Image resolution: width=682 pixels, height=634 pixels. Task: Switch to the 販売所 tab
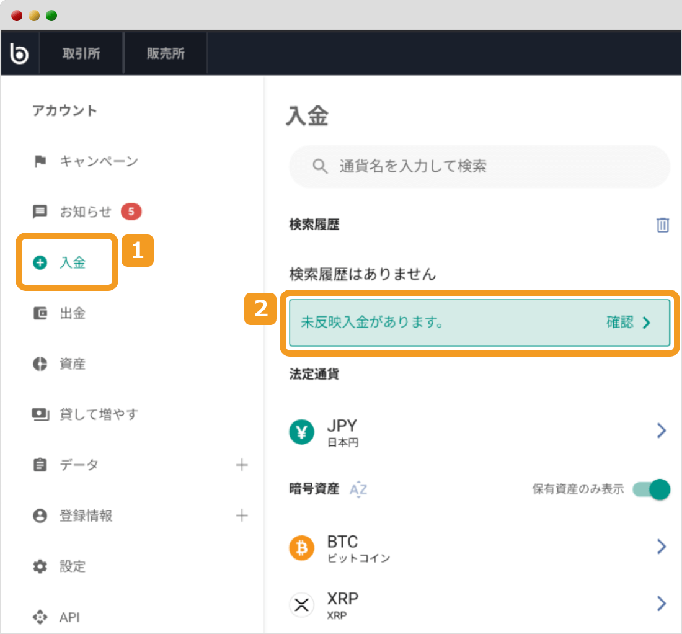165,53
